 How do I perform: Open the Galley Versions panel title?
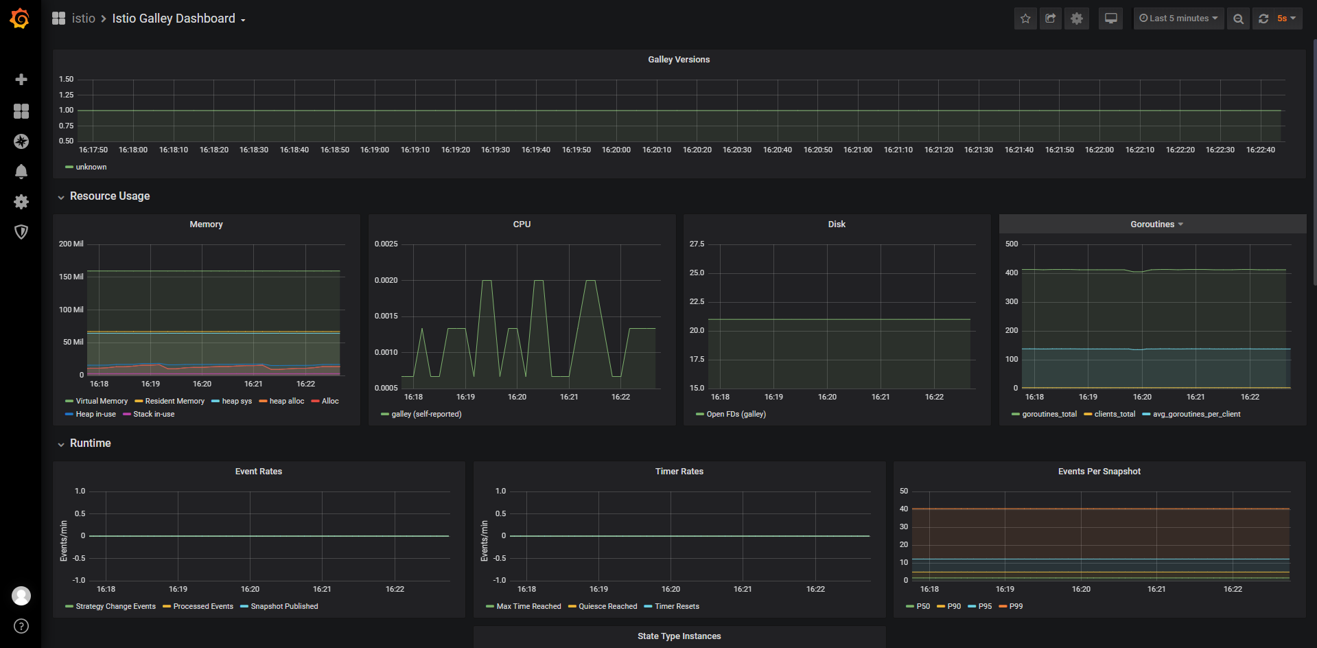(679, 60)
